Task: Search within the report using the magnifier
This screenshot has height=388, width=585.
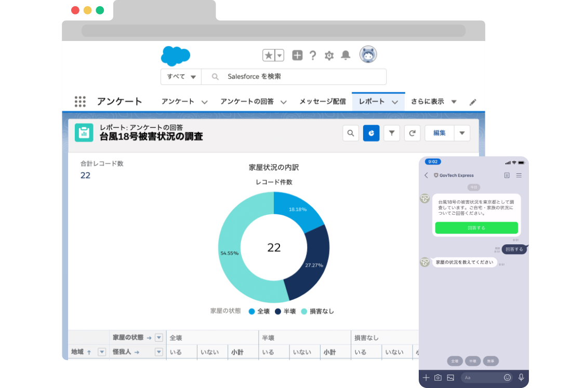Action: [x=351, y=133]
